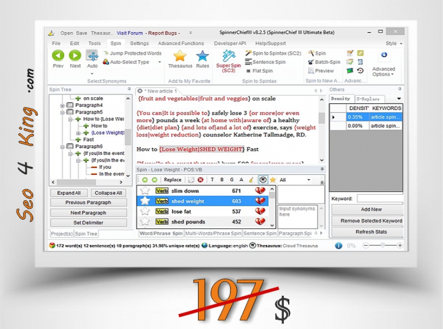
Task: Click Sentence Spin in the ribbon
Action: point(265,62)
